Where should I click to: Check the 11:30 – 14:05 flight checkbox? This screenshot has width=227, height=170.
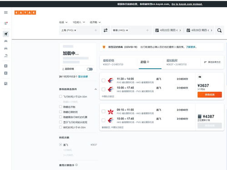104,80
